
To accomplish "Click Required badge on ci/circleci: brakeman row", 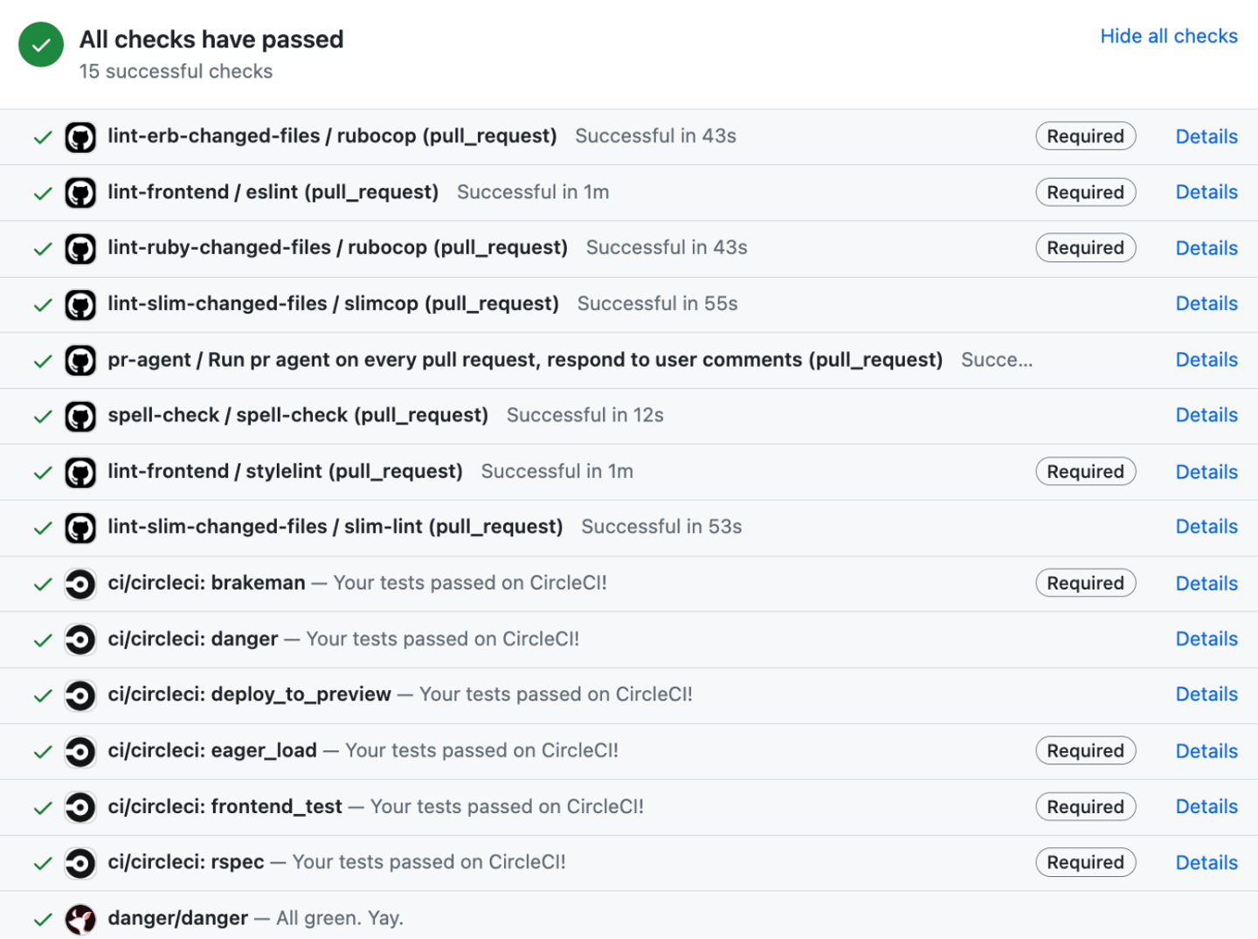I will point(1085,583).
